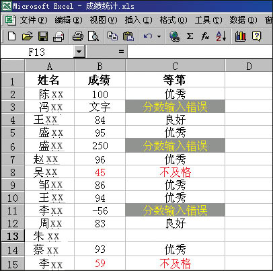
Task: Select the name cell 周XX
Action: point(50,223)
